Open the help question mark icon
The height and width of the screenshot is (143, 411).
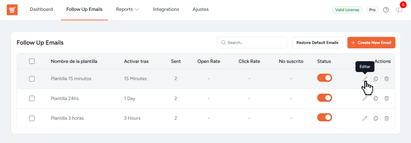pos(386,10)
